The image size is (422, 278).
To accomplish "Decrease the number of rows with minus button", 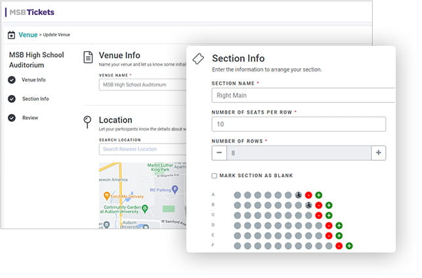I will (x=219, y=153).
